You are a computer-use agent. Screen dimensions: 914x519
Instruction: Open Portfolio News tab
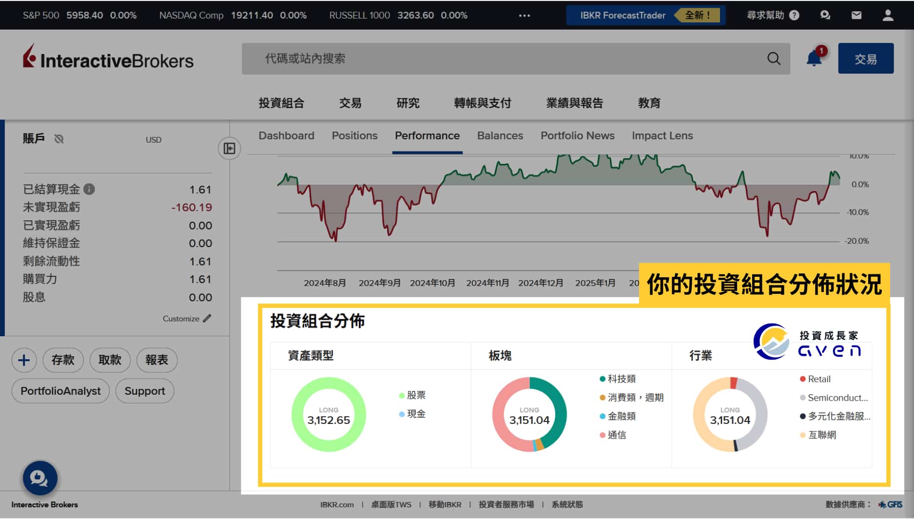[x=577, y=135]
